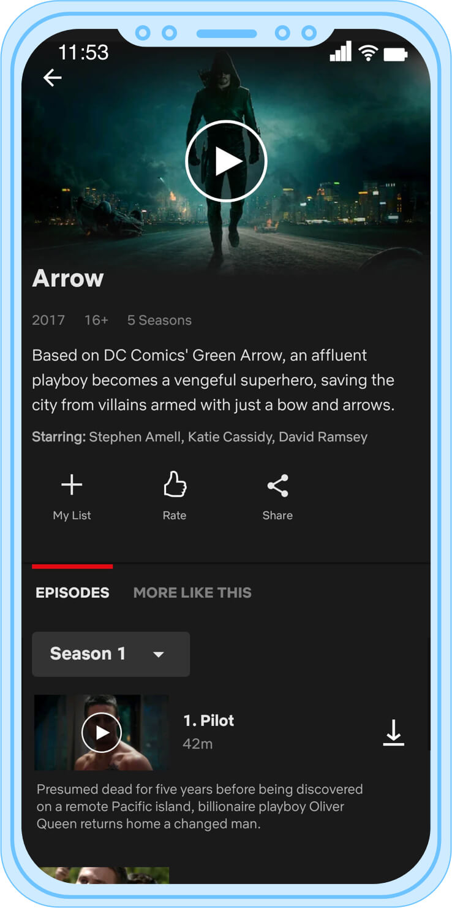Tap the Arrow show title

(x=68, y=278)
